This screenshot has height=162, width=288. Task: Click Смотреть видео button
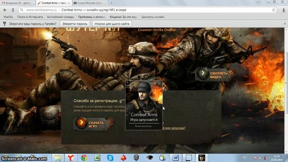214,74
